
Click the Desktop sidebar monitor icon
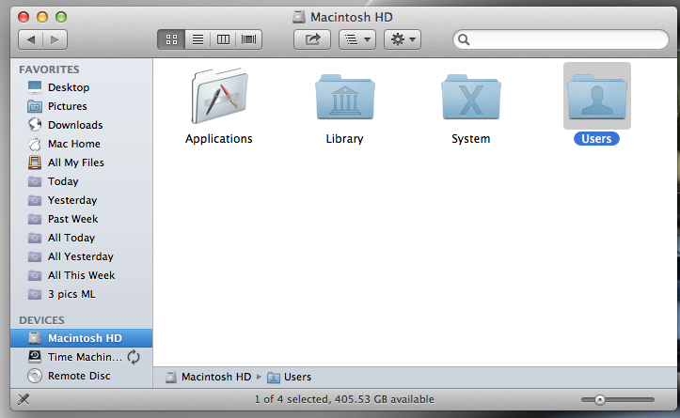35,87
